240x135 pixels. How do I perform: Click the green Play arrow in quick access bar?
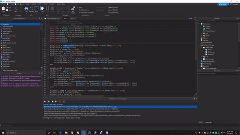[x=21, y=4]
